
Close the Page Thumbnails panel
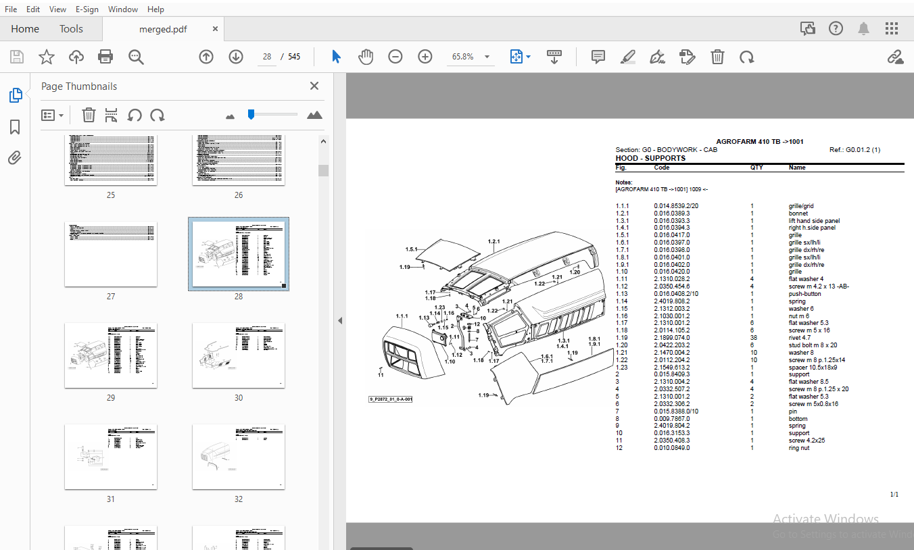point(314,86)
